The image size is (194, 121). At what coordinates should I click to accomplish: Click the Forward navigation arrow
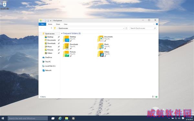45,28
